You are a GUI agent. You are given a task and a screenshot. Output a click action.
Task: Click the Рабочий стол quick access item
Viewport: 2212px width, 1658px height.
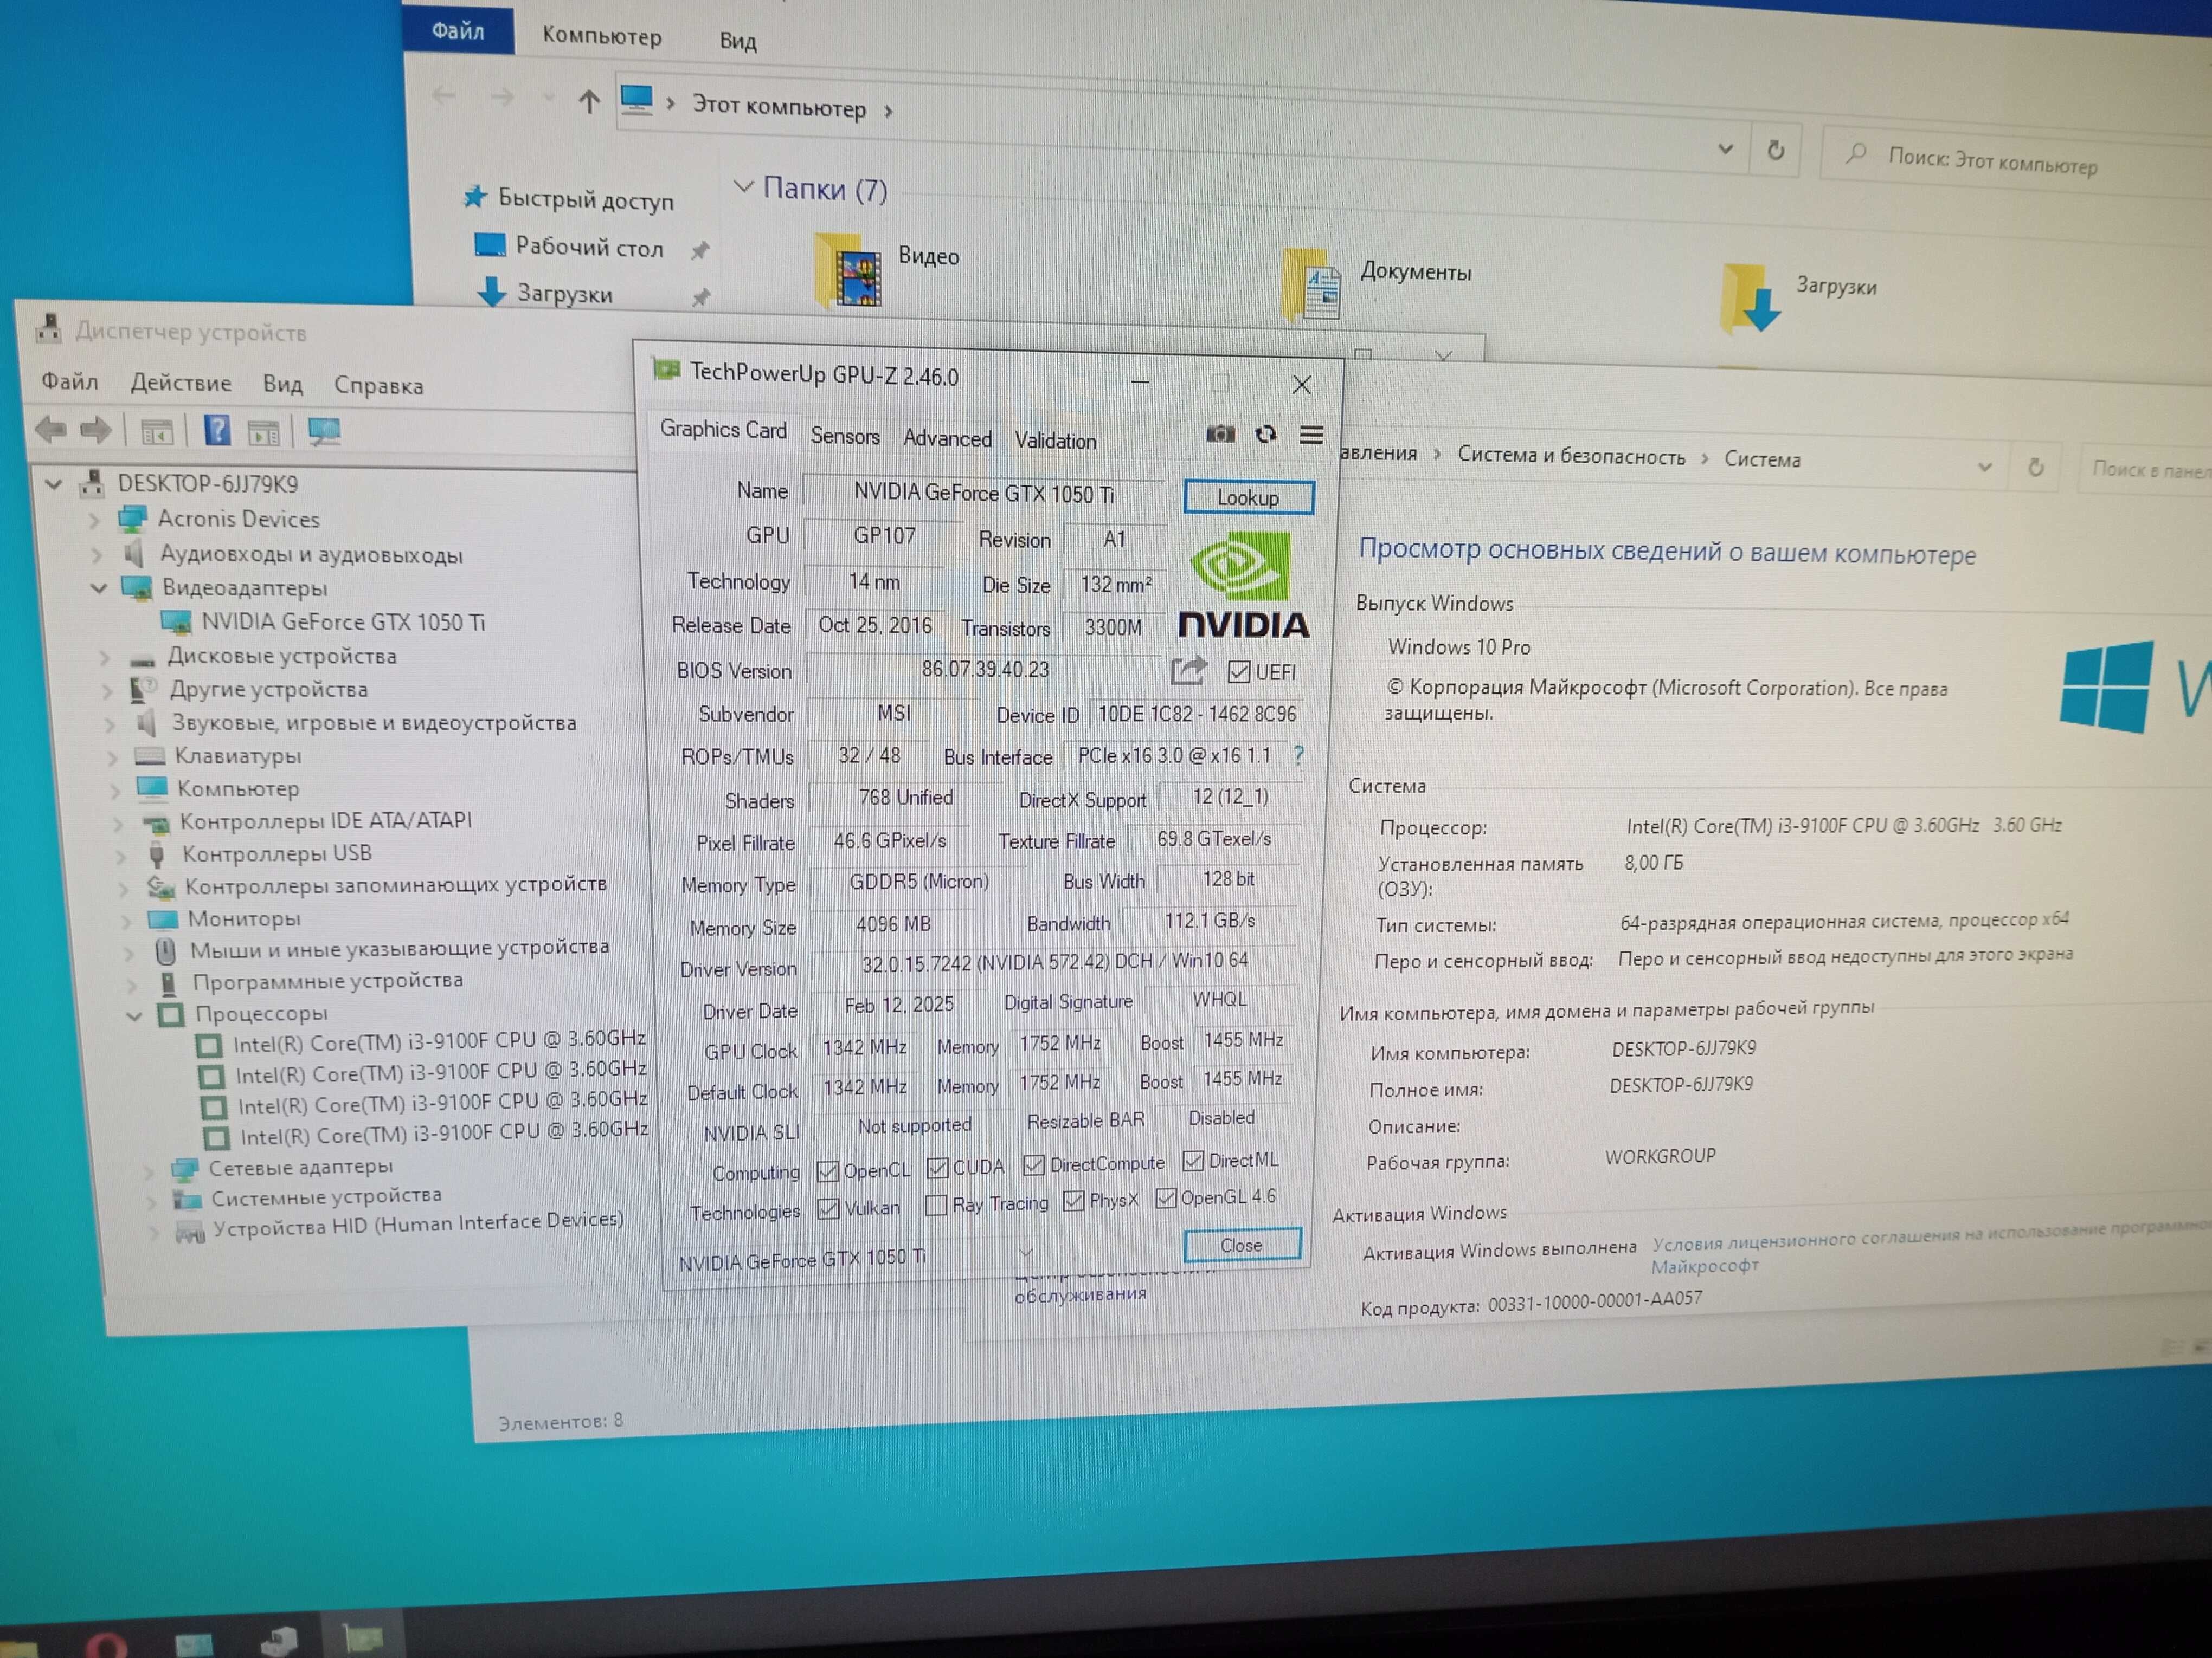pos(589,247)
